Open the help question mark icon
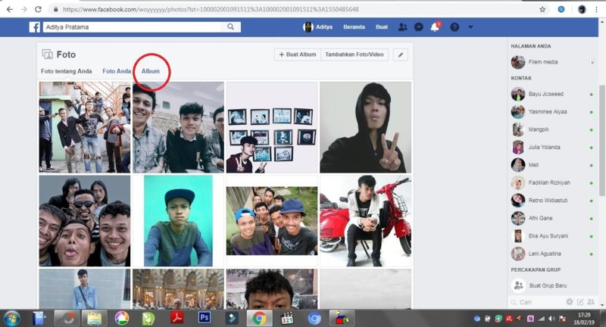 point(454,27)
